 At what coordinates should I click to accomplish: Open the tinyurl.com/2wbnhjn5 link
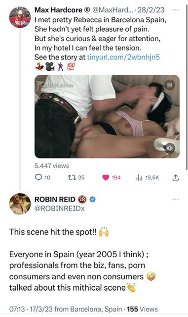coord(123,57)
